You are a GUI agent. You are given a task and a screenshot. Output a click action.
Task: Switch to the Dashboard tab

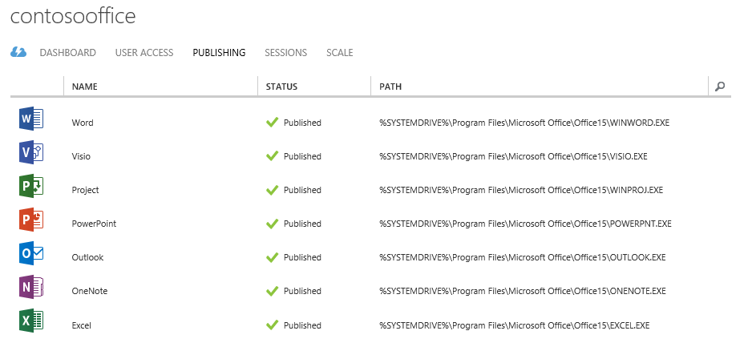point(67,52)
